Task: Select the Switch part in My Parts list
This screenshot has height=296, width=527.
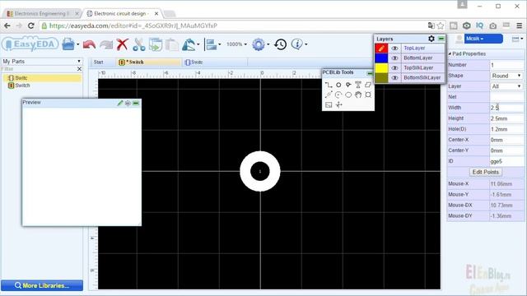Action: coord(22,86)
